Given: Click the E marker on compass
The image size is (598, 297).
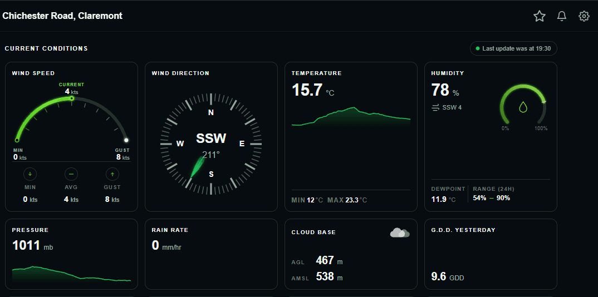Looking at the screenshot, I should click(242, 143).
